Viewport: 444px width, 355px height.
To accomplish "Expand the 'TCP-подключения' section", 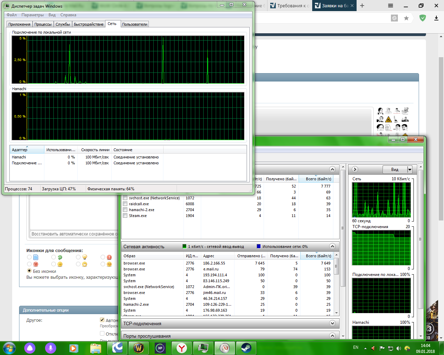I will tap(332, 323).
